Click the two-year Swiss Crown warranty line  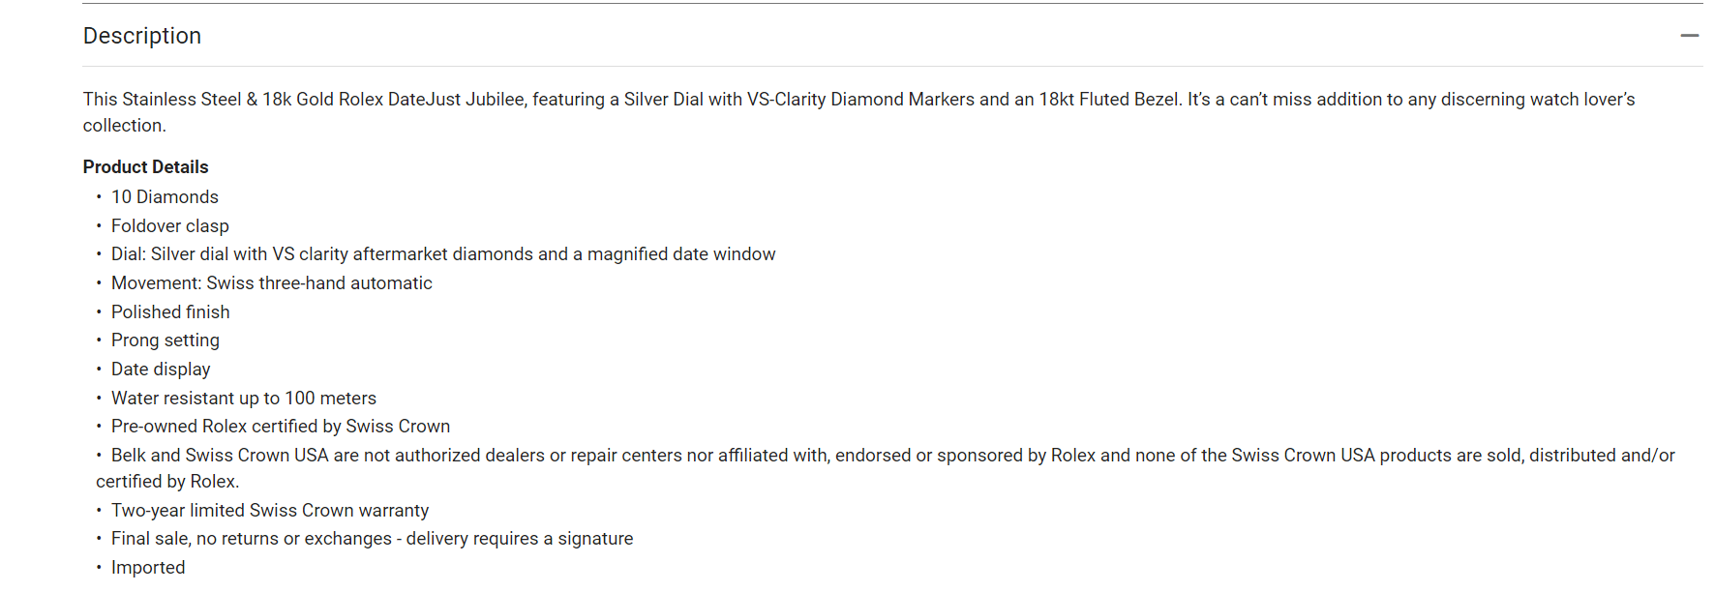point(270,511)
